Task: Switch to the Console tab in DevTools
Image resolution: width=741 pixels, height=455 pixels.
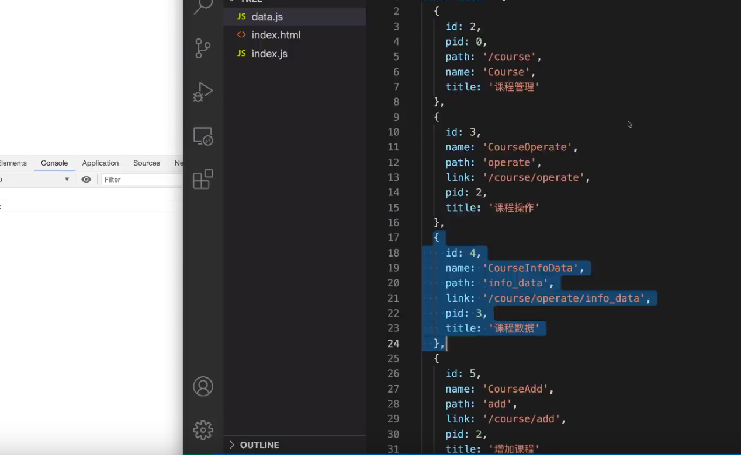Action: pos(54,163)
